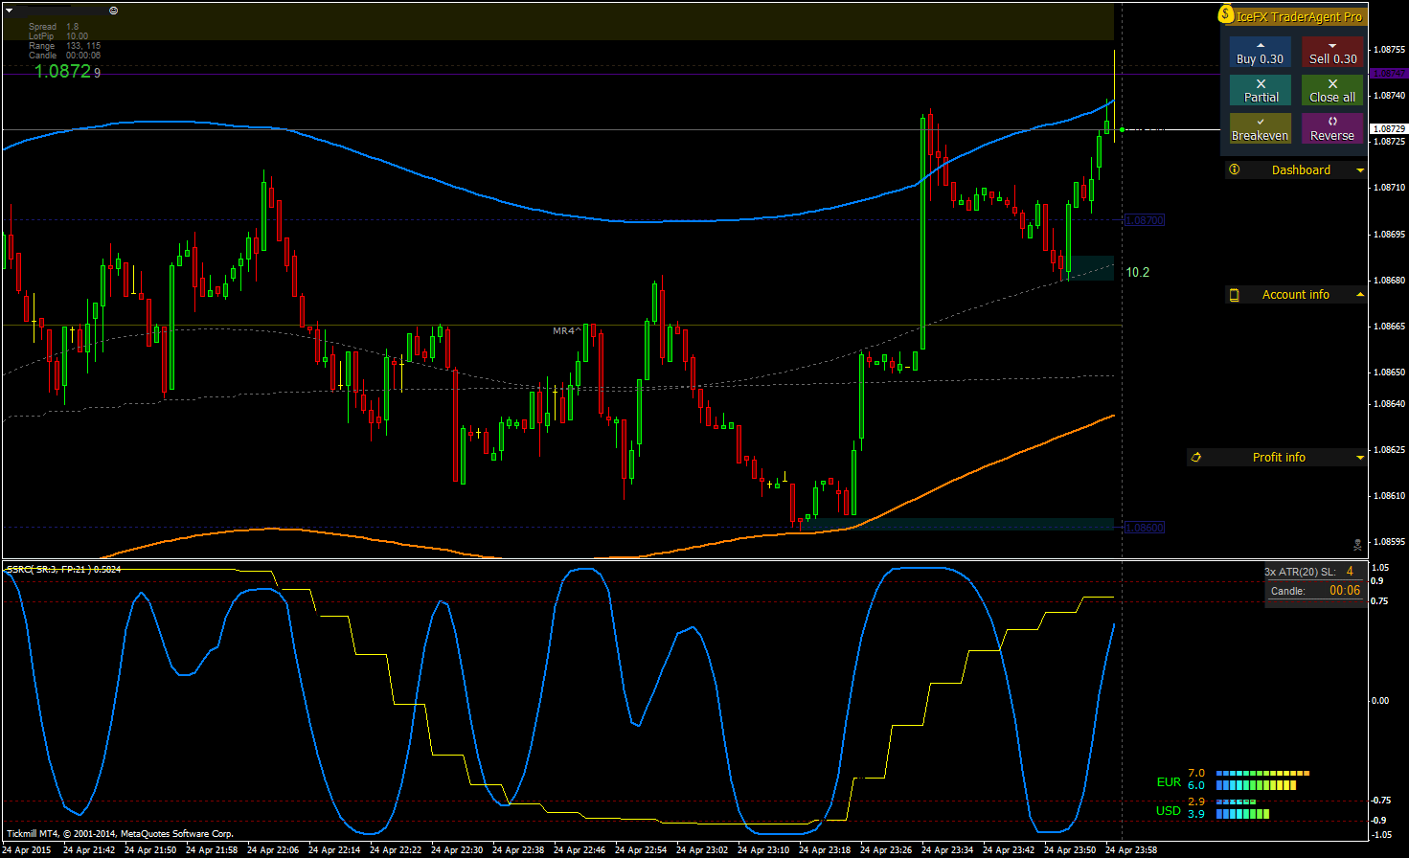
Task: Click the smiley face Expert Advisor icon
Action: coord(114,11)
